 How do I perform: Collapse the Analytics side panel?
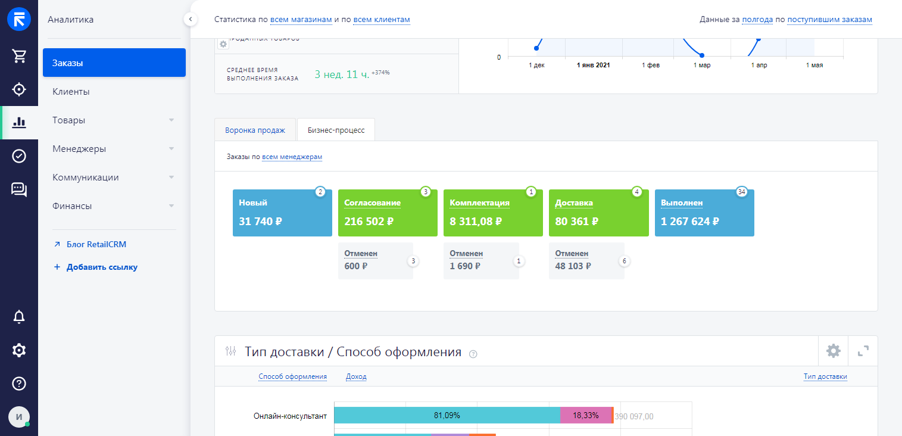(x=190, y=20)
